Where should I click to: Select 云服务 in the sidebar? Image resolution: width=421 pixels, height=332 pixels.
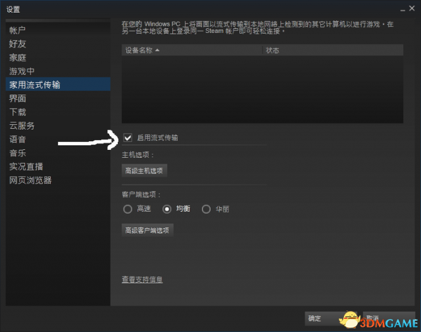click(x=22, y=126)
